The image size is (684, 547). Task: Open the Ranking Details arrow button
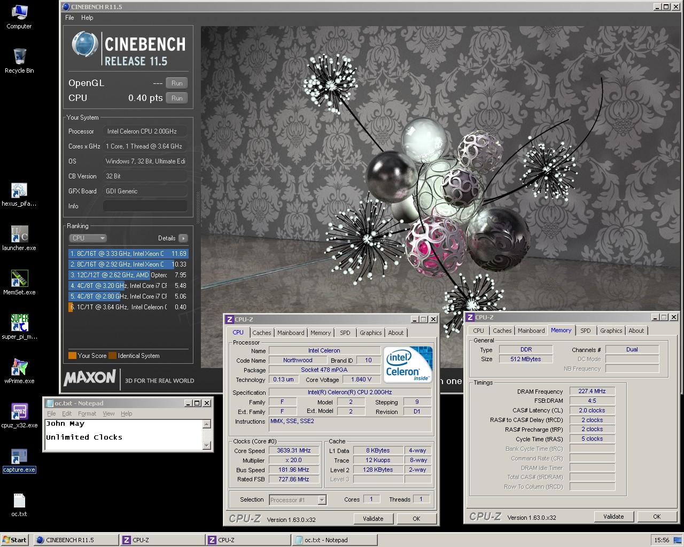tap(183, 238)
